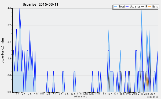Screen dimensions: 161x99
Task: Click the '13 h' x-axis label
Action: point(91,94)
